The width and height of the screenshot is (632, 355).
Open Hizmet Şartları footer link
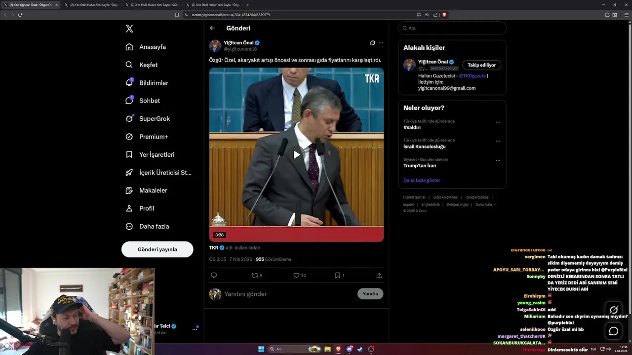pyautogui.click(x=415, y=197)
